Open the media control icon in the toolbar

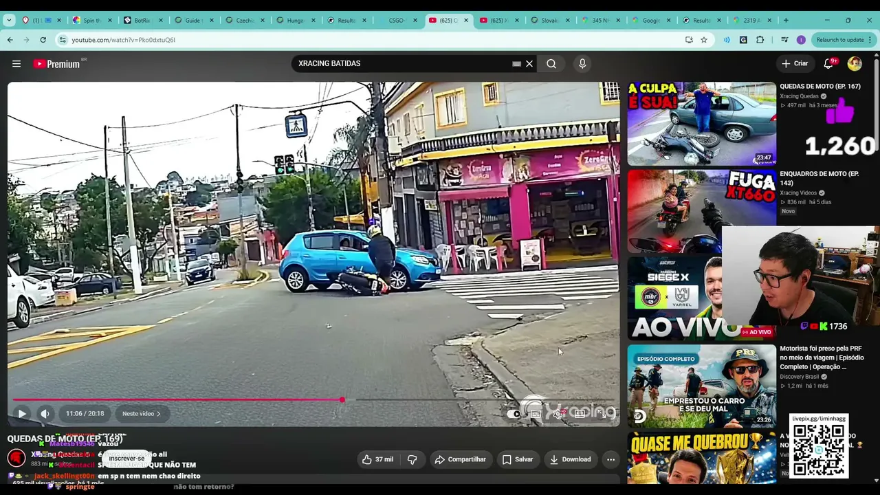(x=784, y=40)
